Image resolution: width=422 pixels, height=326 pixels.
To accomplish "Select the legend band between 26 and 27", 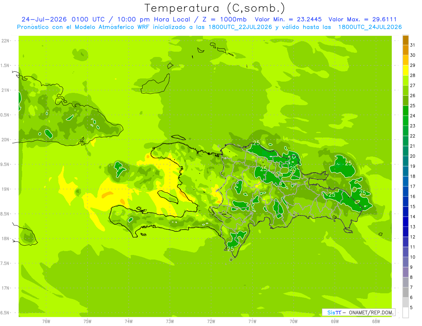I will click(405, 90).
